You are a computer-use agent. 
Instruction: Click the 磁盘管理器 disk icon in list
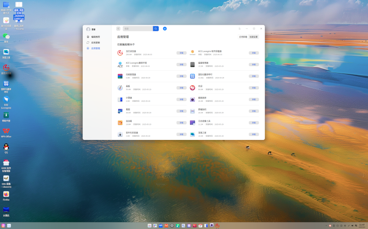192,64
